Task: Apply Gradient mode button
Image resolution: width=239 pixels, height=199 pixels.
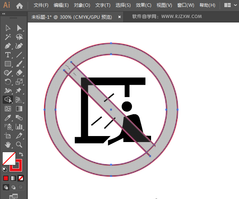Action: pyautogui.click(x=13, y=178)
